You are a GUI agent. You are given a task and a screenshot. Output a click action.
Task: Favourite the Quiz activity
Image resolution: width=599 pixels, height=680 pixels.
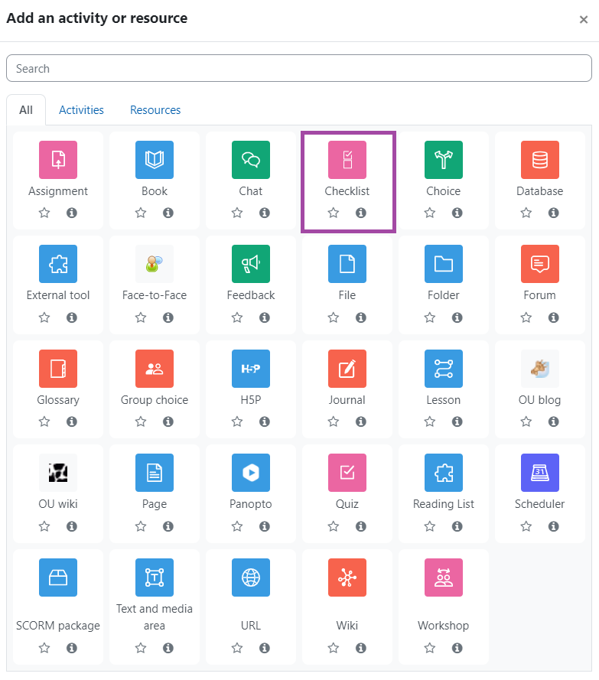click(x=333, y=526)
